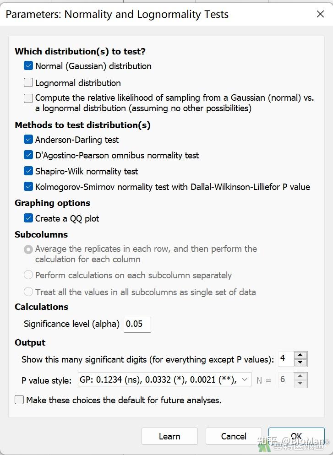The height and width of the screenshot is (455, 333).
Task: Click the N value up arrow
Action: tap(300, 376)
